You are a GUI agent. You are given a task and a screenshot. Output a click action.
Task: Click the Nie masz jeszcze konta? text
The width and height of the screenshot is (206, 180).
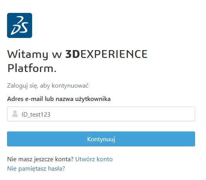point(40,159)
